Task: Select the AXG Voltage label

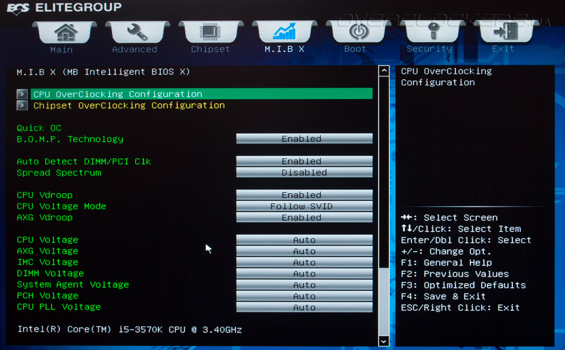Action: pyautogui.click(x=48, y=251)
